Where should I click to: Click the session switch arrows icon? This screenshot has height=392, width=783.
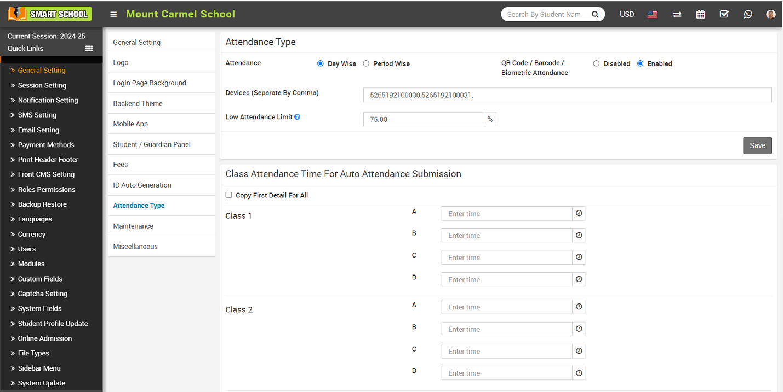click(x=677, y=15)
